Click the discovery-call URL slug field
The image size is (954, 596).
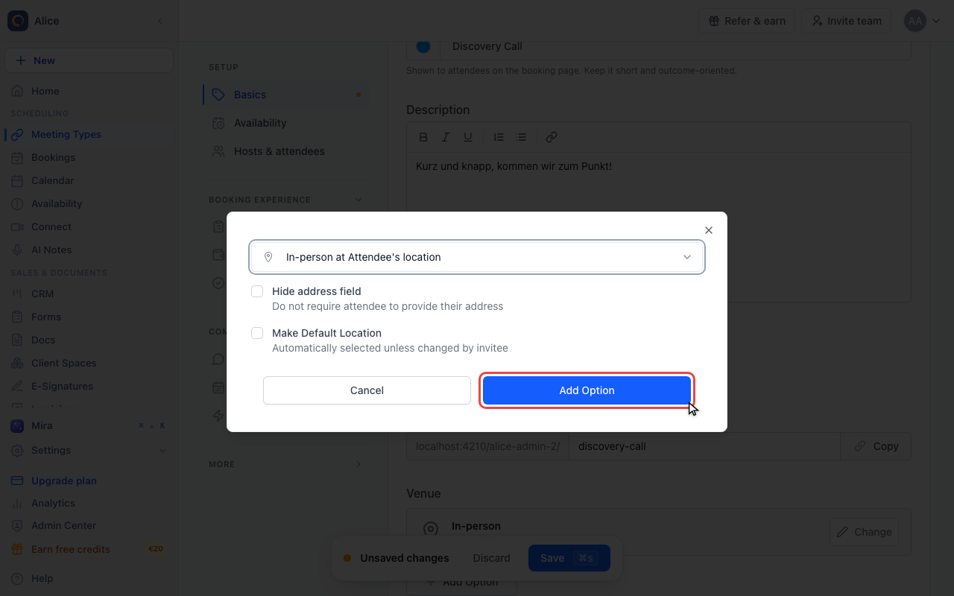704,446
